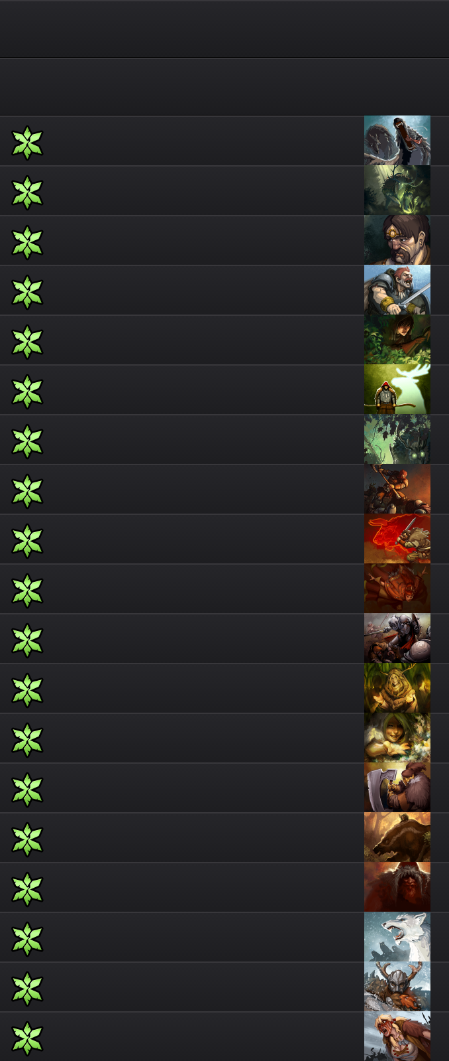This screenshot has width=449, height=1061.
Task: Select the bearded man with gold circlet portrait
Action: click(x=397, y=240)
